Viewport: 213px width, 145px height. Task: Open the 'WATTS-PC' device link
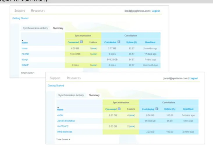[63, 126]
